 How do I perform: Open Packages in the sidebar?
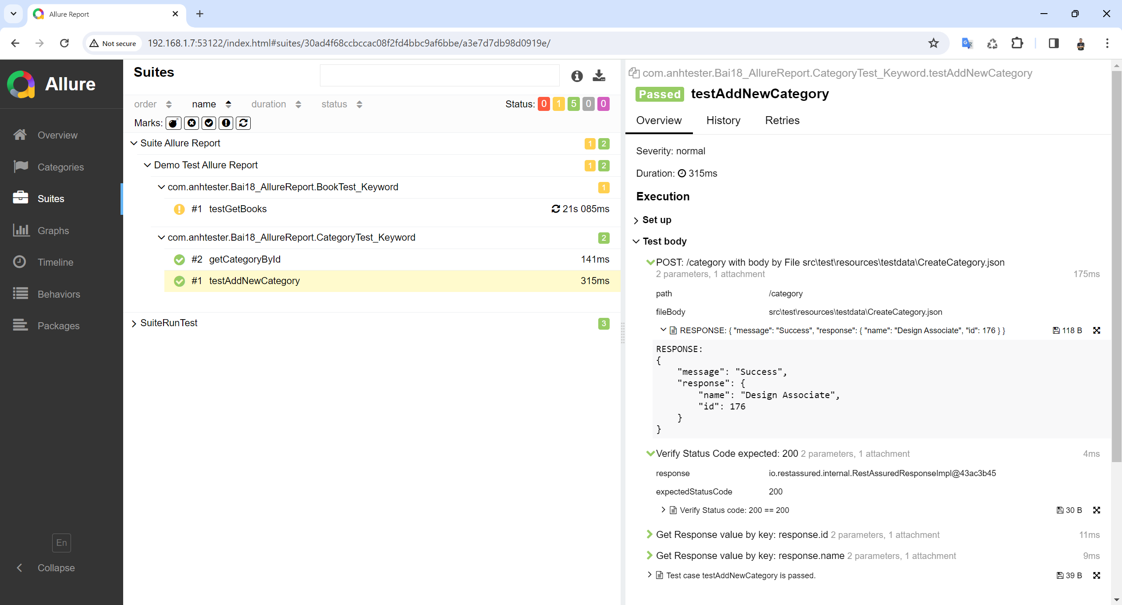pos(61,326)
